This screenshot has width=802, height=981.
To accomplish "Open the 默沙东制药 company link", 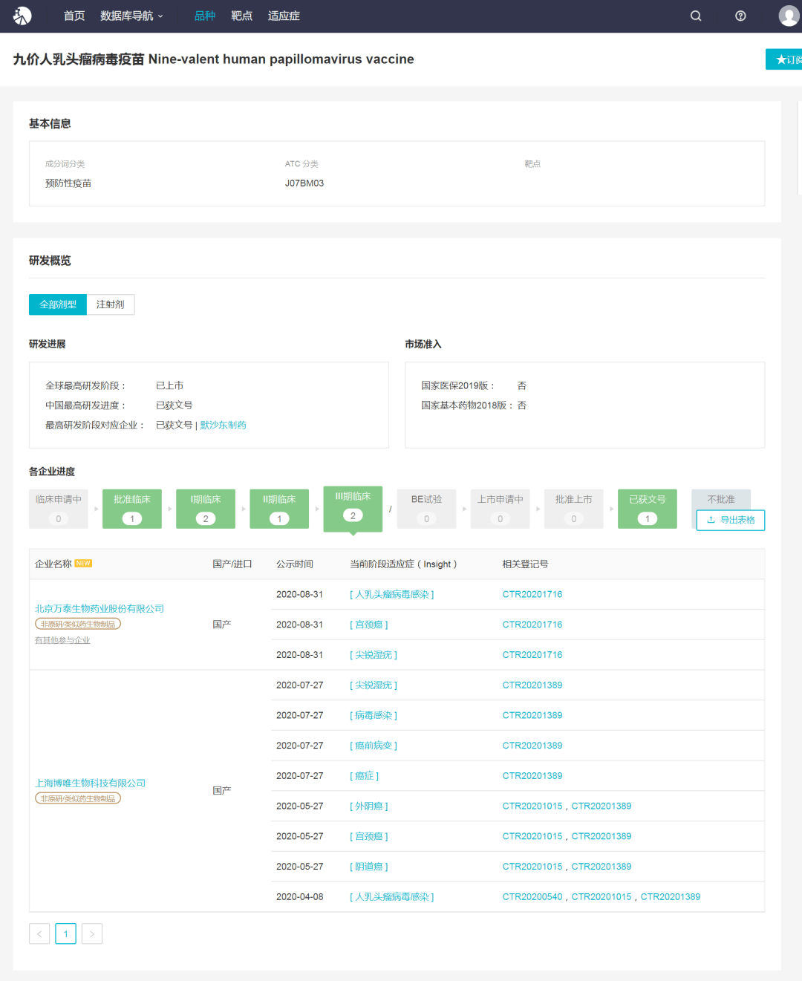I will pos(223,426).
